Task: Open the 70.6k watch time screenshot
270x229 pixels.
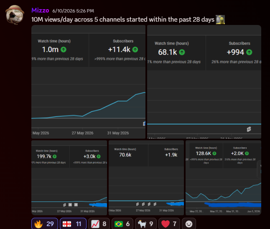Action: [x=146, y=178]
